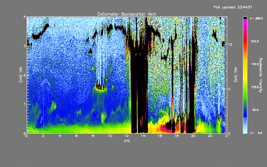
Task: Click the 60.0 colorbar value
Action: 255,110
